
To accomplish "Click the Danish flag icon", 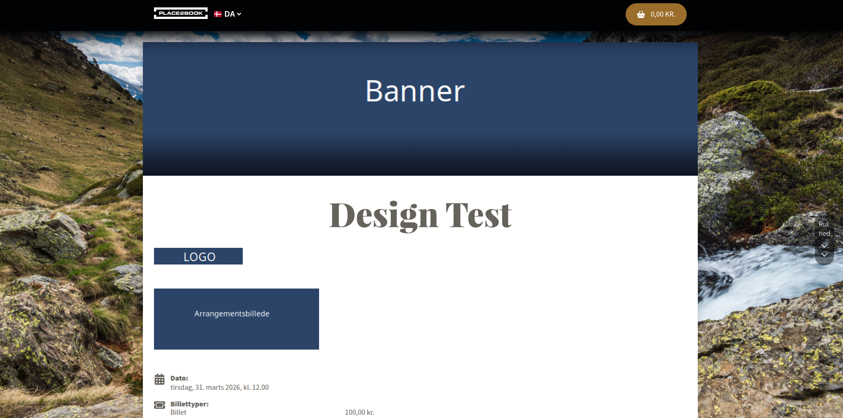I will click(x=218, y=14).
